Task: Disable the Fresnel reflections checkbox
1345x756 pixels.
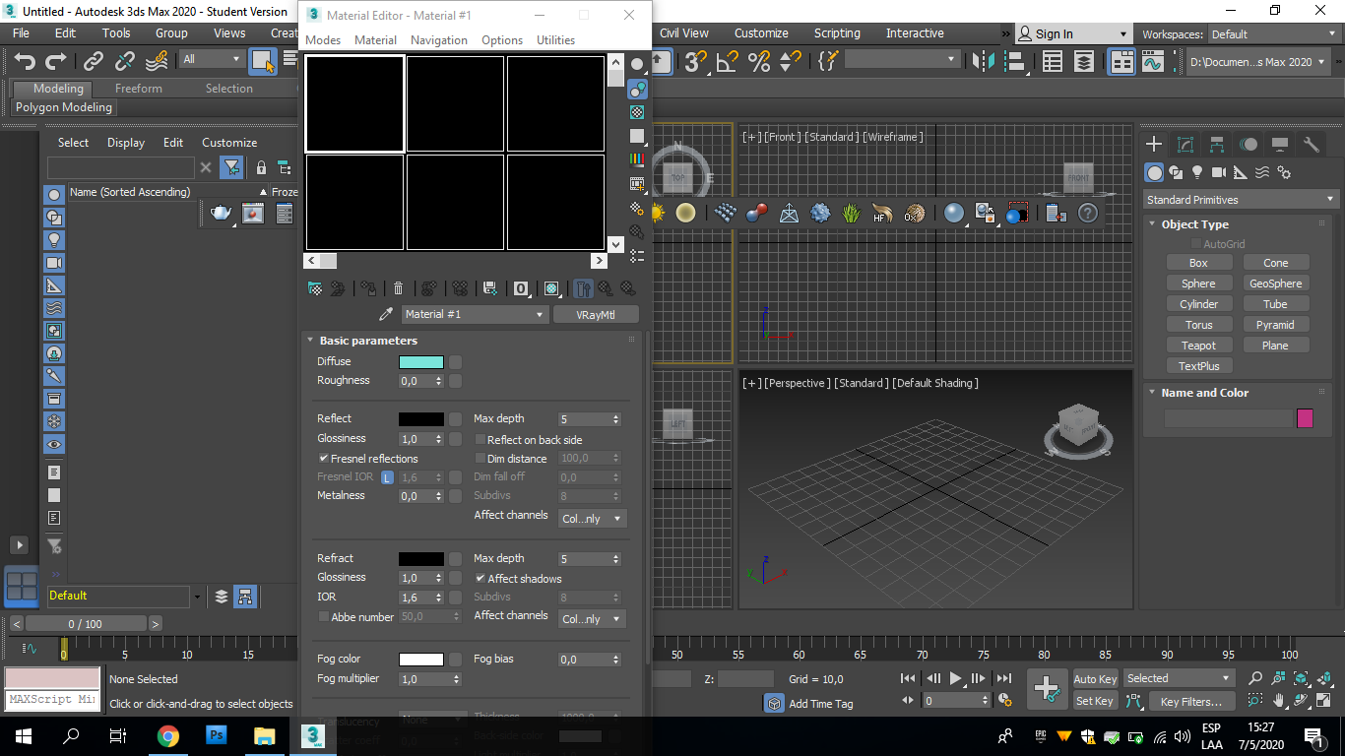Action: 323,459
